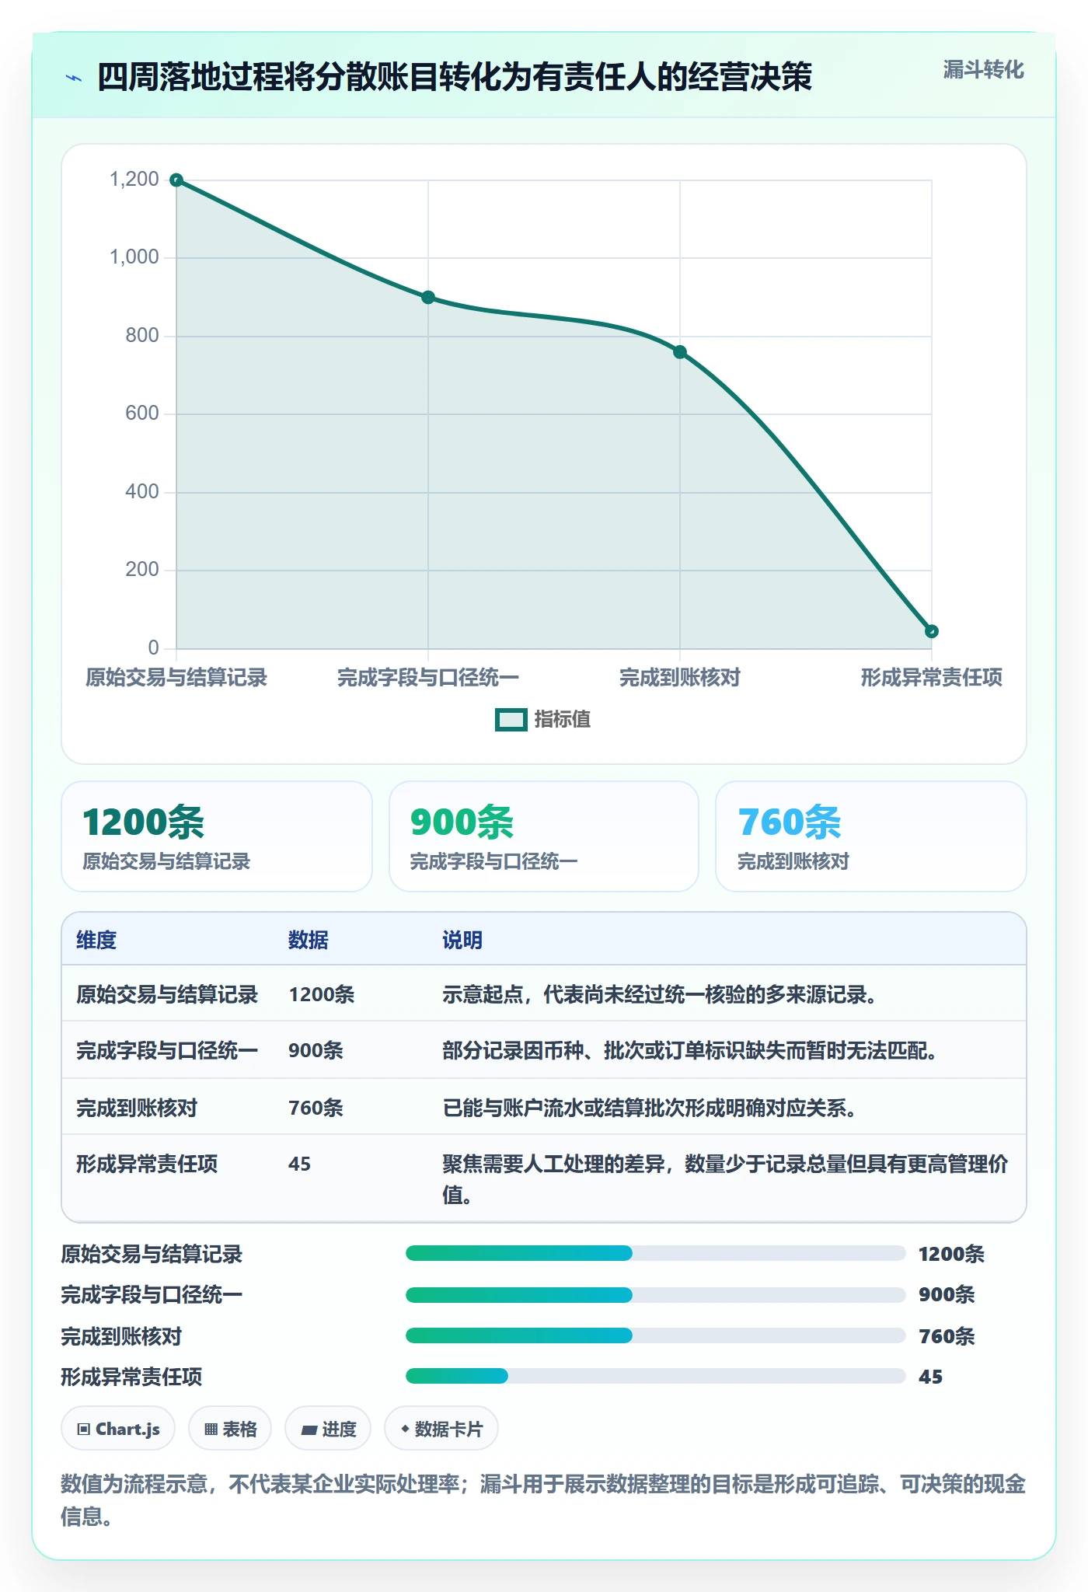The image size is (1088, 1592).
Task: Toggle the 指标值 legend swatch
Action: coord(511,720)
